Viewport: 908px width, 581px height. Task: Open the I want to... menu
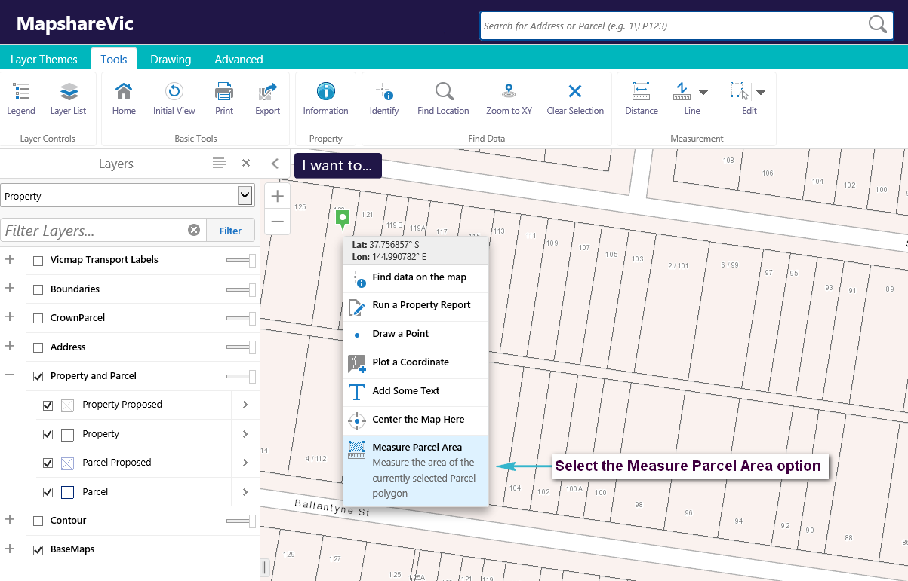tap(337, 165)
